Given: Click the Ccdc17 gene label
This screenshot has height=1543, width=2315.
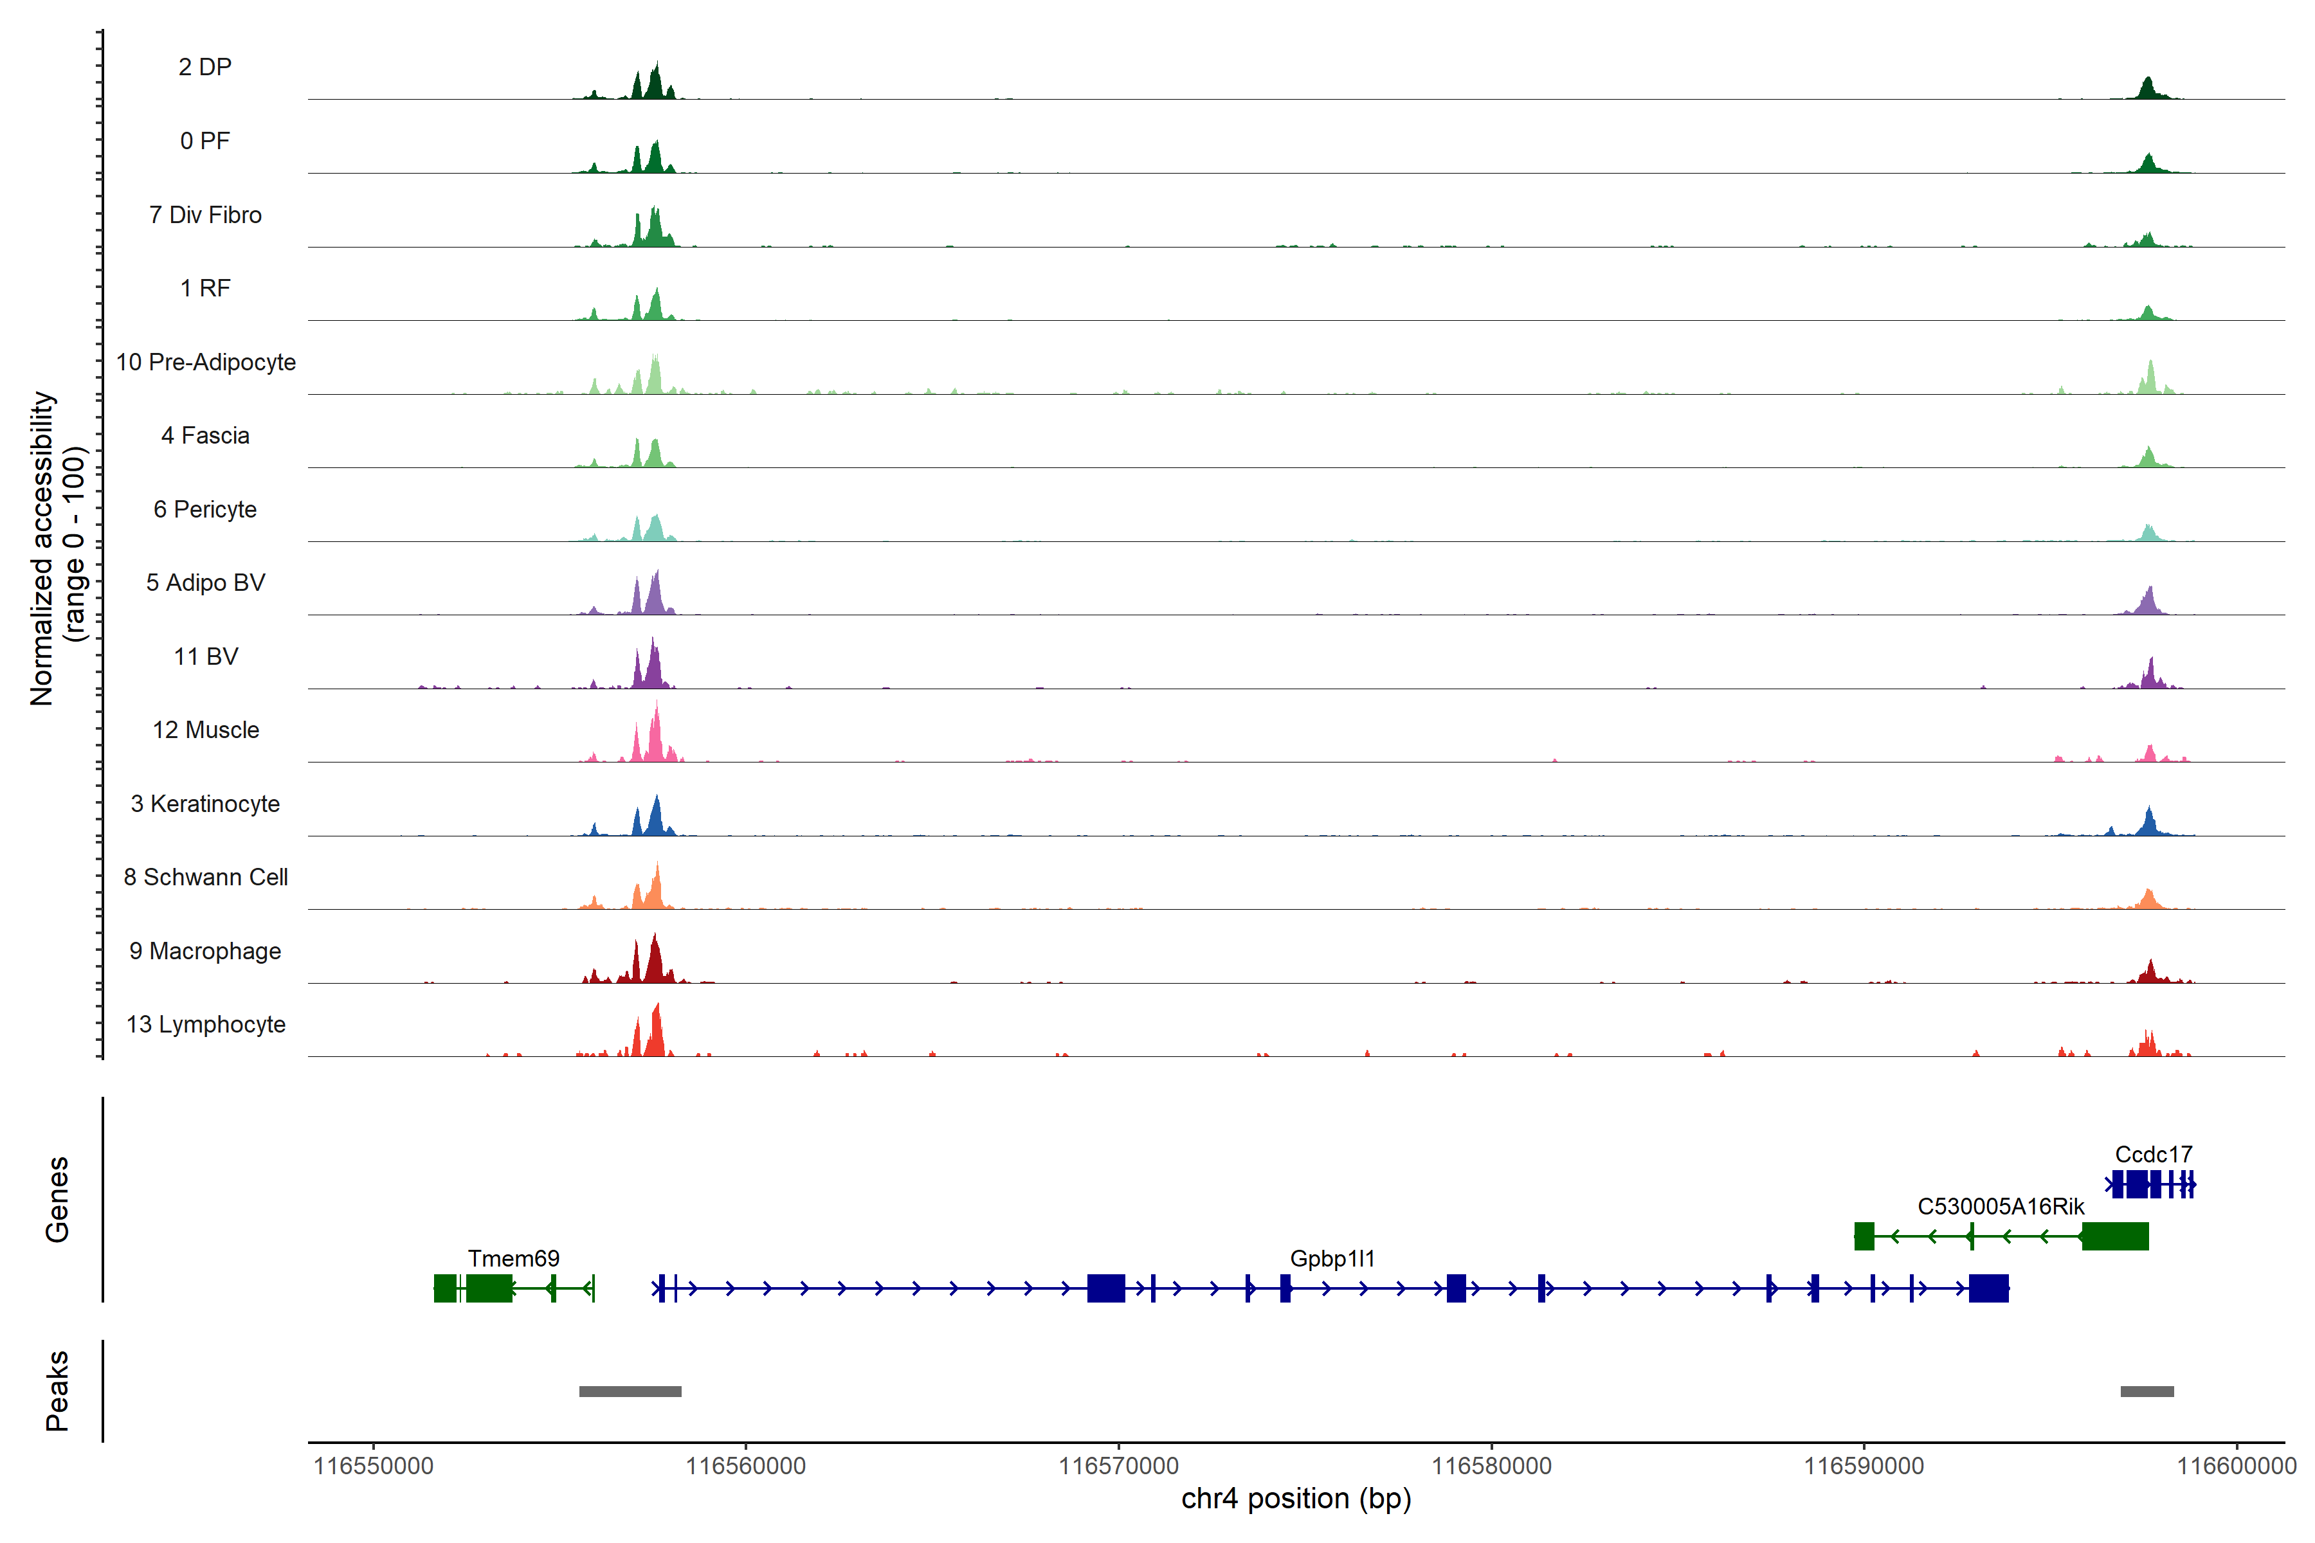Looking at the screenshot, I should coord(2152,1154).
